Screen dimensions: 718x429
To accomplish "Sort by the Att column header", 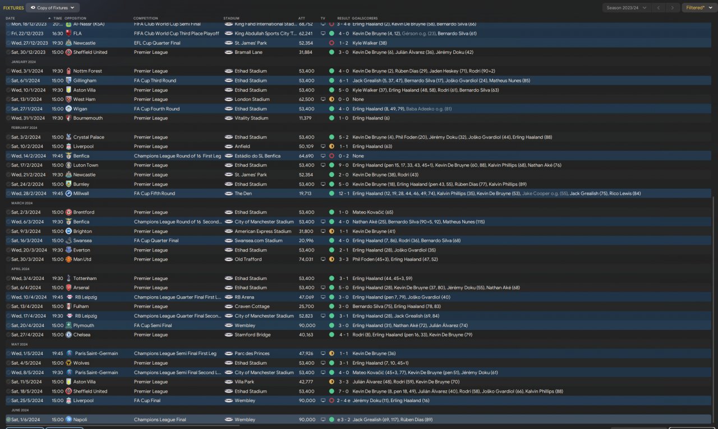I will (302, 18).
